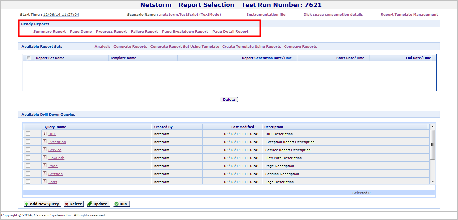Open the Summary Report
The width and height of the screenshot is (458, 220).
pos(49,32)
